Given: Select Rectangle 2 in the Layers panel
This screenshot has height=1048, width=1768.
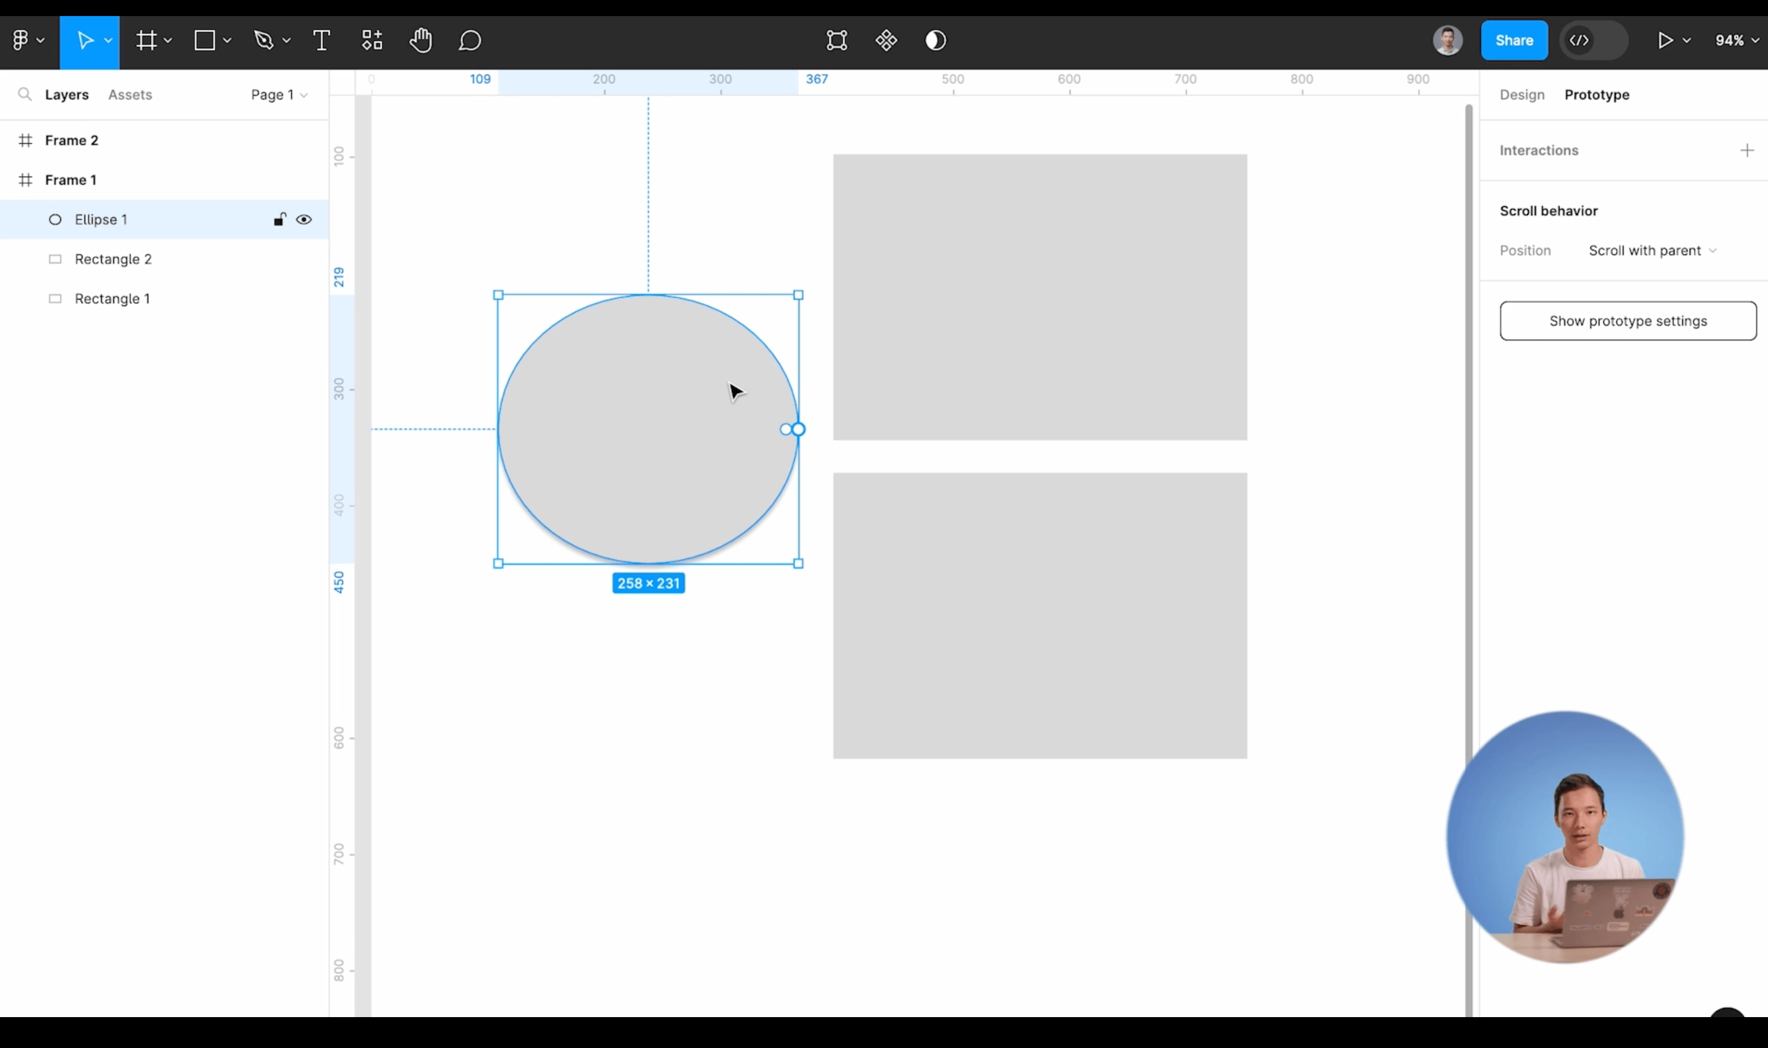Looking at the screenshot, I should tap(113, 259).
